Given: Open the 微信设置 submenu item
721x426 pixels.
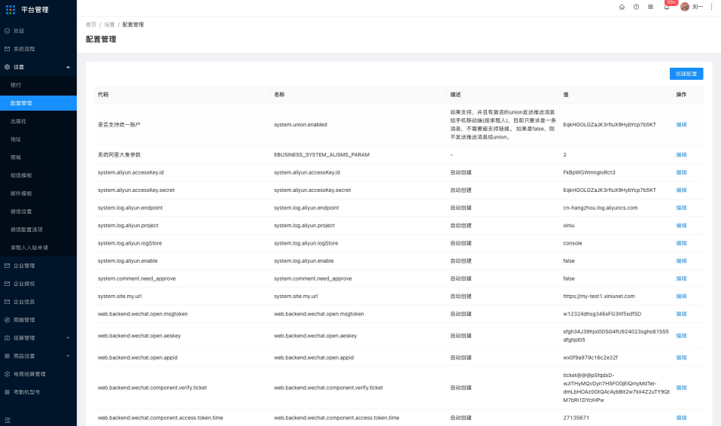Looking at the screenshot, I should (x=38, y=211).
